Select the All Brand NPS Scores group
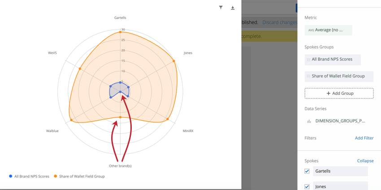The width and height of the screenshot is (381, 190). [333, 59]
